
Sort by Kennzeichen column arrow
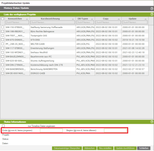(x=27, y=19)
